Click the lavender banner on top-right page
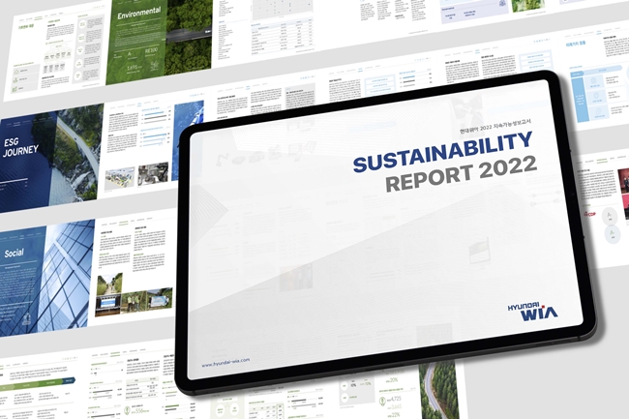The image size is (629, 419). [x=474, y=12]
